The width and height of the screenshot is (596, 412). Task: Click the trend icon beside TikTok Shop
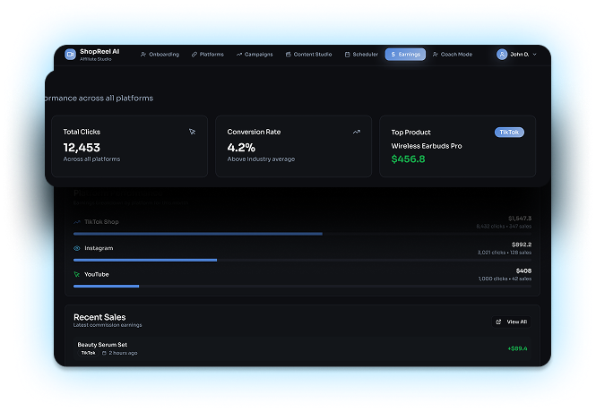(77, 221)
